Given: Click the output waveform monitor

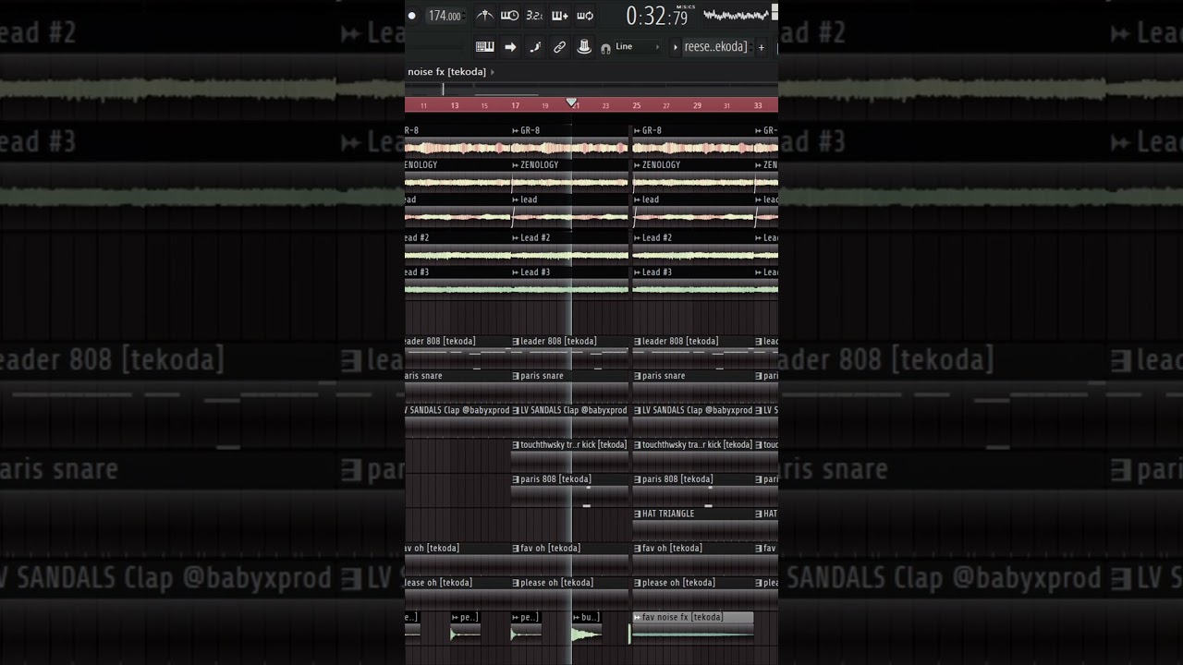Looking at the screenshot, I should [x=736, y=15].
